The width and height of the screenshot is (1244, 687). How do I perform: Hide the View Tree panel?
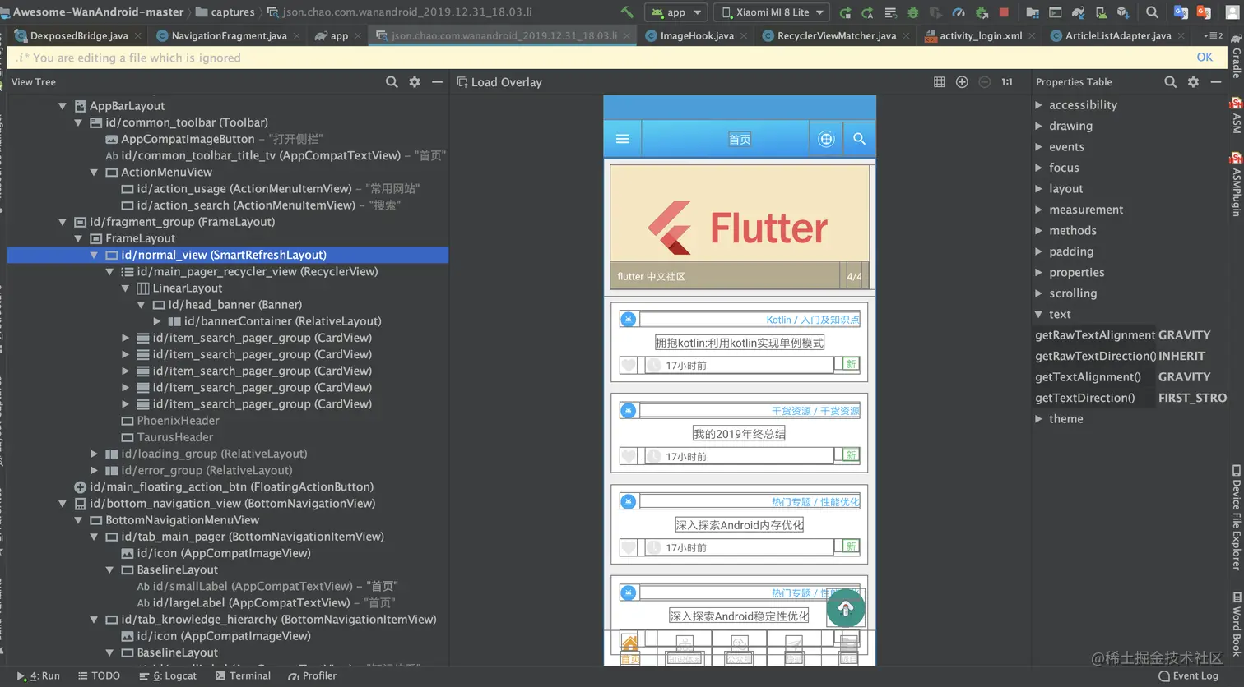tap(437, 82)
